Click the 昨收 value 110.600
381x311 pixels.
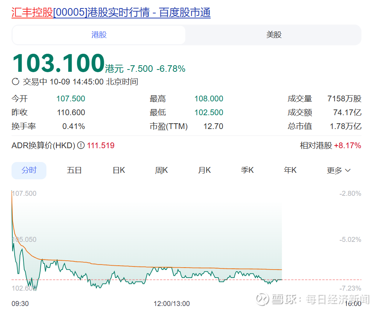(x=71, y=112)
